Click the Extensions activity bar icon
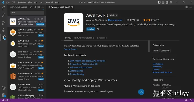Image resolution: width=194 pixels, height=102 pixels. (x=4, y=38)
